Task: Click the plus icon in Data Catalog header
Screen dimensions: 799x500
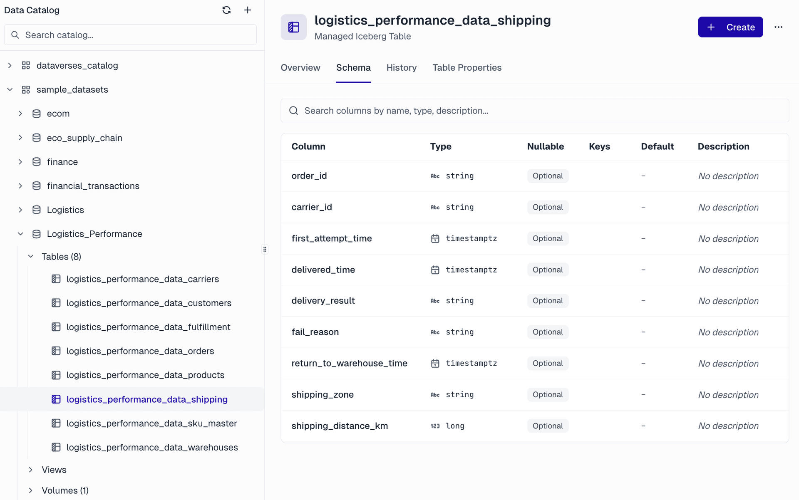Action: pyautogui.click(x=248, y=10)
